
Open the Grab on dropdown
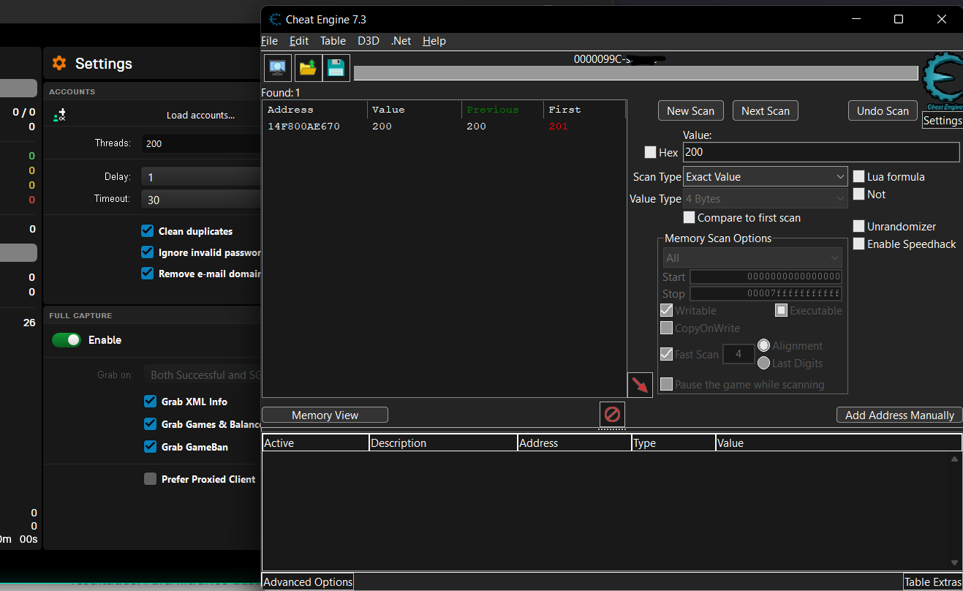203,374
